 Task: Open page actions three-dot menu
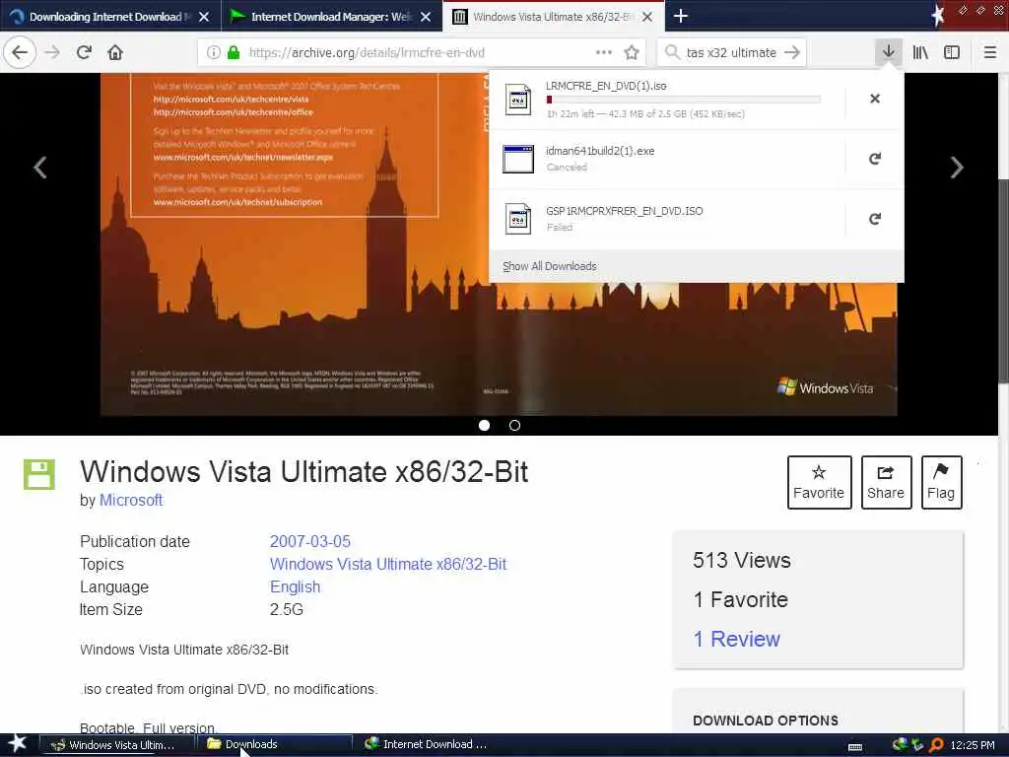604,53
